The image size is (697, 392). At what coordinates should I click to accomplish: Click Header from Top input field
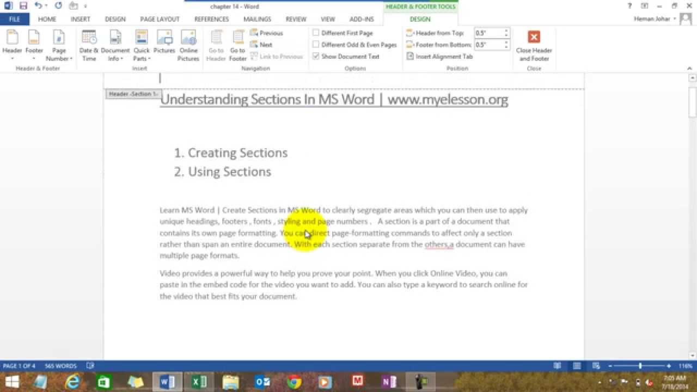pyautogui.click(x=488, y=33)
